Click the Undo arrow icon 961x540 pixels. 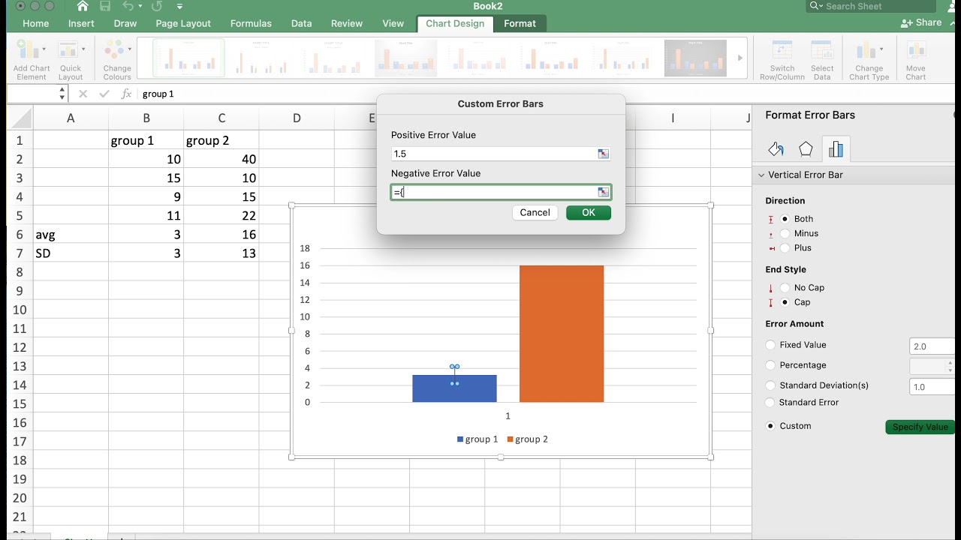coord(128,7)
